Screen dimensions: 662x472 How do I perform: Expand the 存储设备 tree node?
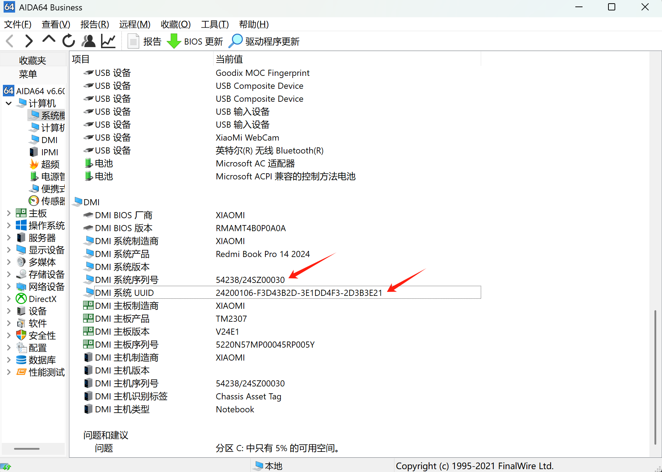coord(9,275)
